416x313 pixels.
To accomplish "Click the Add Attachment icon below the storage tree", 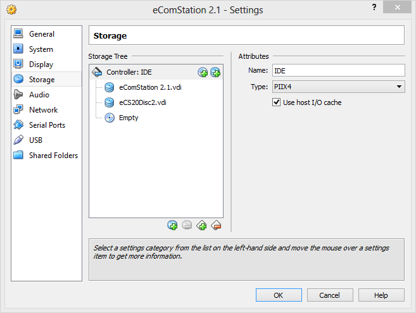I will point(172,225).
